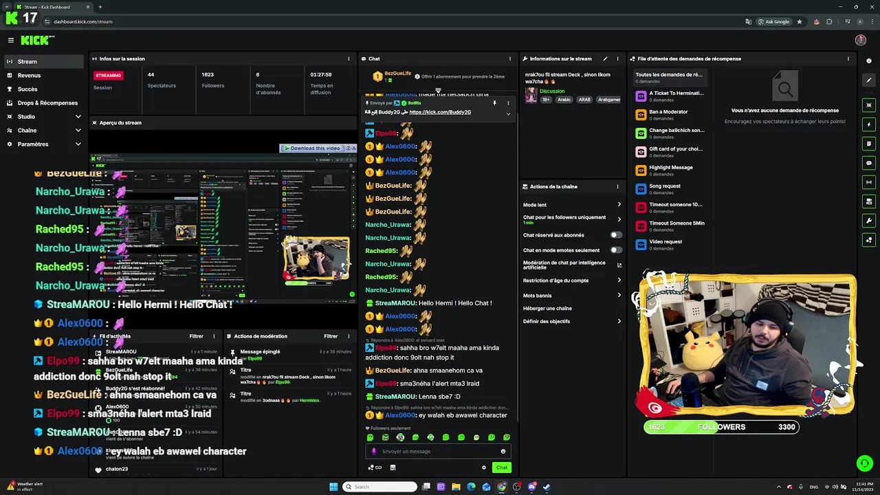The image size is (880, 495).
Task: Open the Fil d'activités three-dot menu
Action: pyautogui.click(x=214, y=336)
